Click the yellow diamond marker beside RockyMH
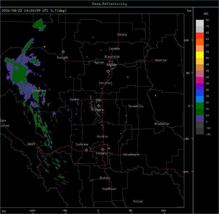 pyautogui.click(x=63, y=52)
